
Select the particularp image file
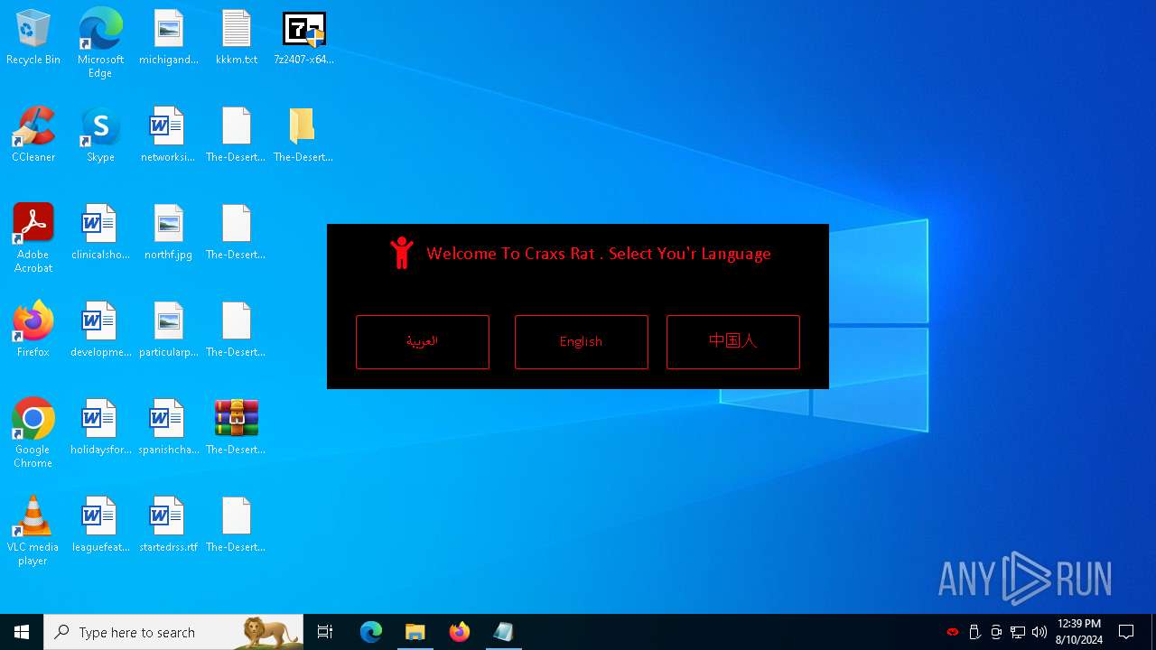tap(169, 330)
